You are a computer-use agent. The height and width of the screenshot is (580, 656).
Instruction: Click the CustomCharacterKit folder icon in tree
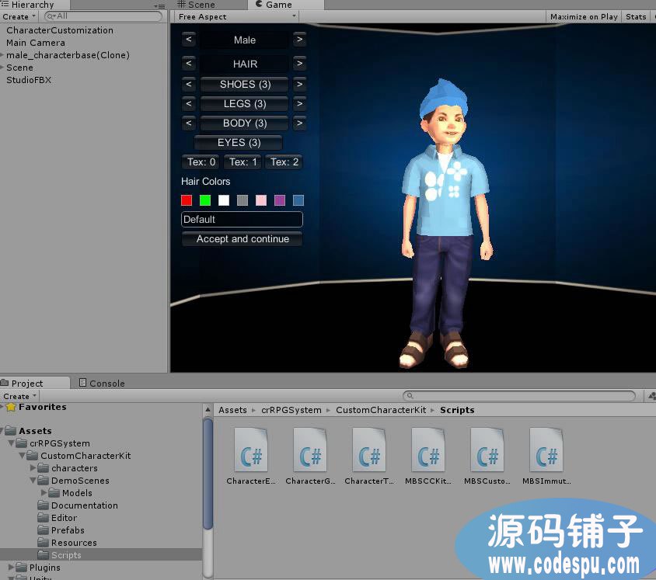click(32, 456)
